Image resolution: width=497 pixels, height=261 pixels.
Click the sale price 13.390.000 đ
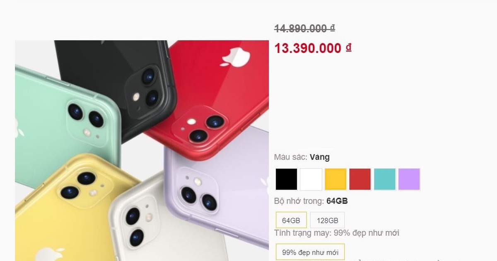[313, 48]
